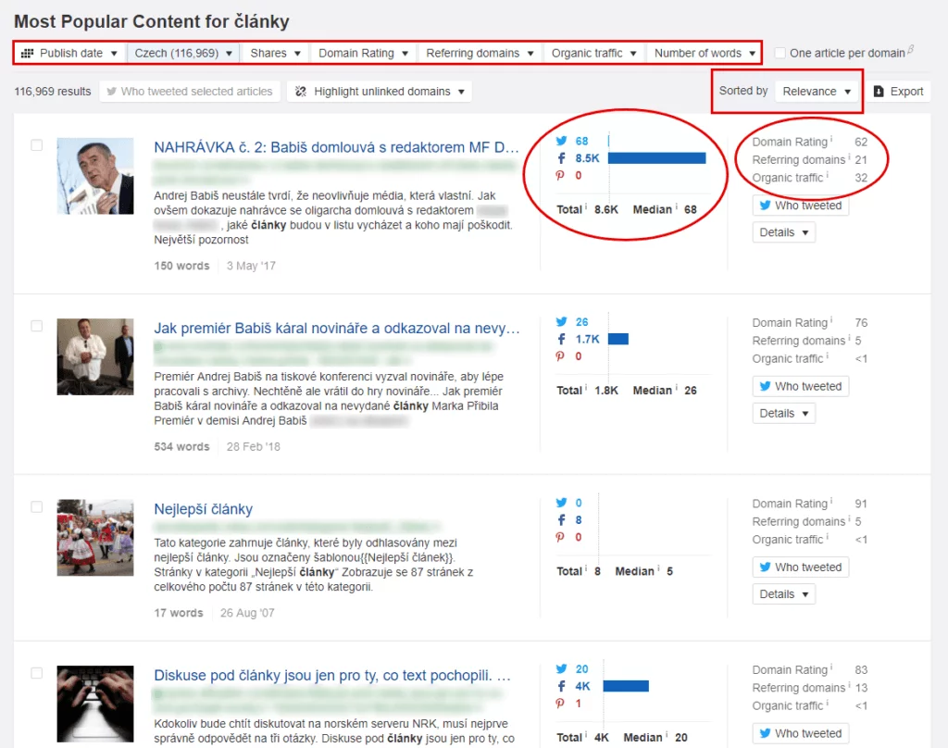The height and width of the screenshot is (748, 948).
Task: Click Who tweeted for Nejlepší články article
Action: [x=801, y=567]
